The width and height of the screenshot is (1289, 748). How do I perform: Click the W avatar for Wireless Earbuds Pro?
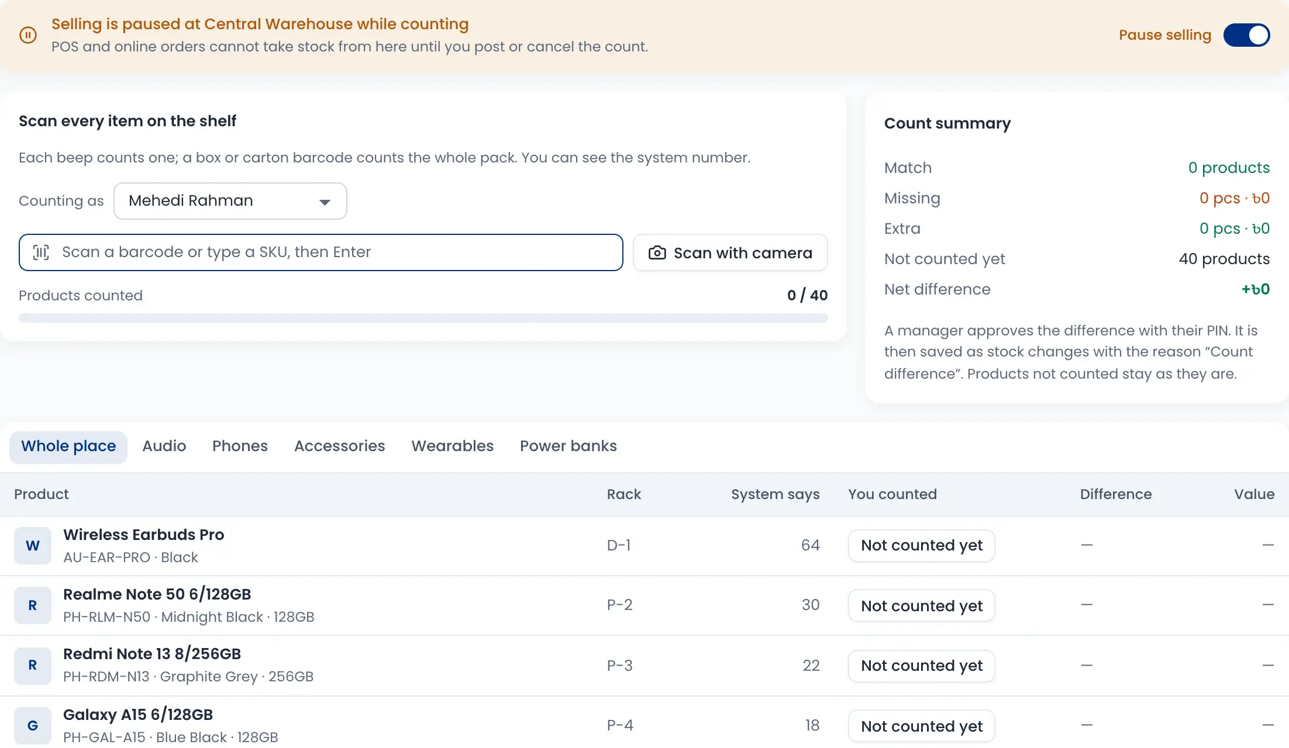coord(33,546)
